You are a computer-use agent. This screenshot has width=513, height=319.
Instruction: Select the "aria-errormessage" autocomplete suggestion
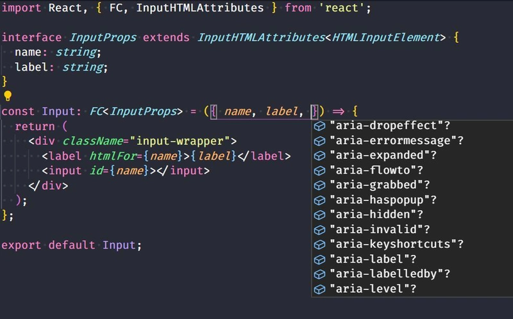(396, 140)
